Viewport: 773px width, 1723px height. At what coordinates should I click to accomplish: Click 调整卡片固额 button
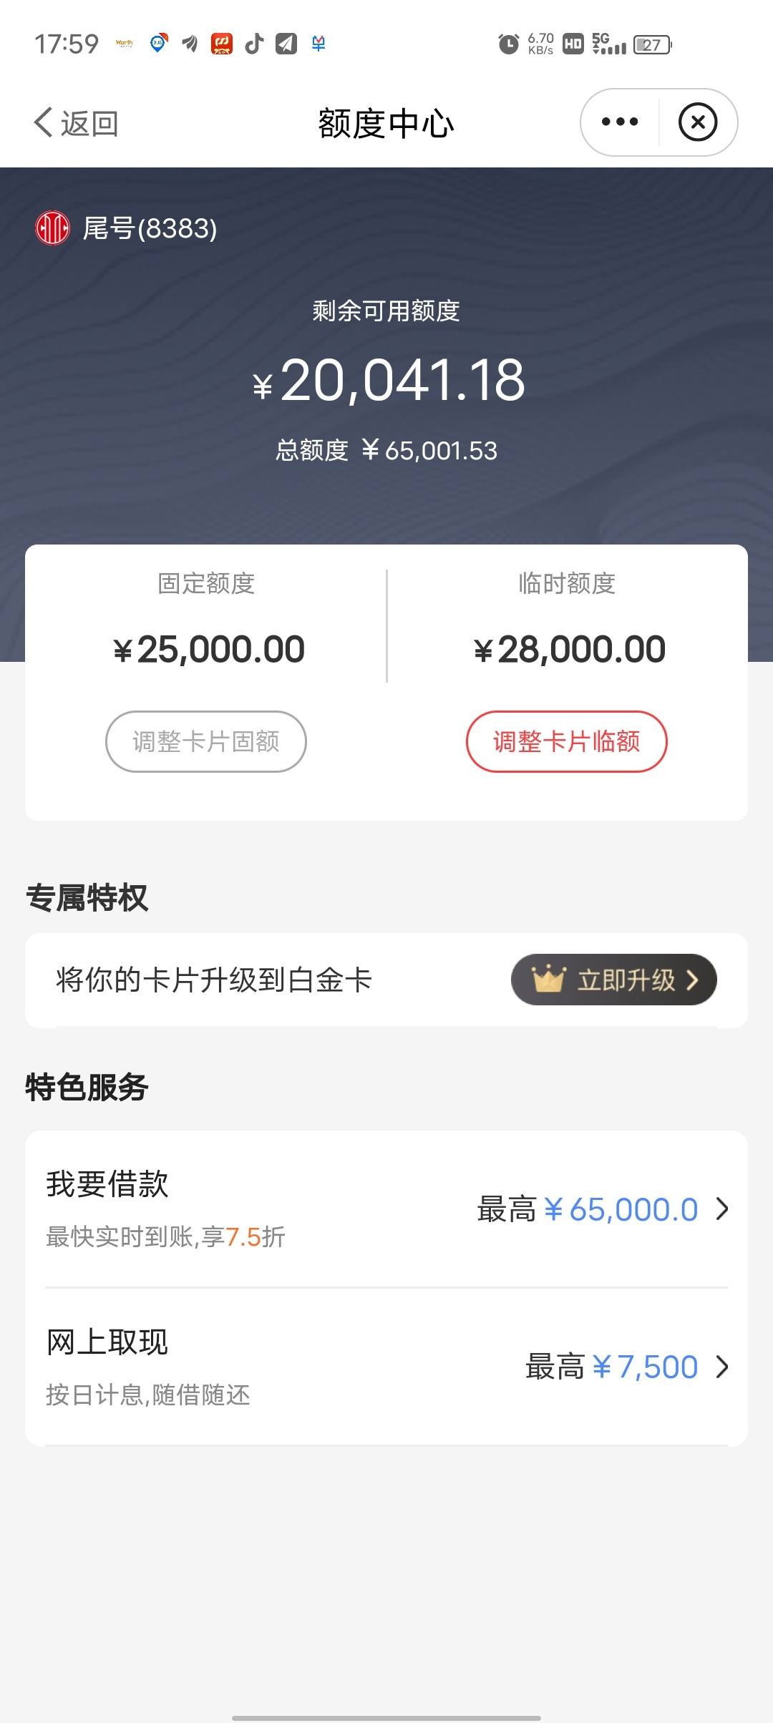pyautogui.click(x=206, y=741)
